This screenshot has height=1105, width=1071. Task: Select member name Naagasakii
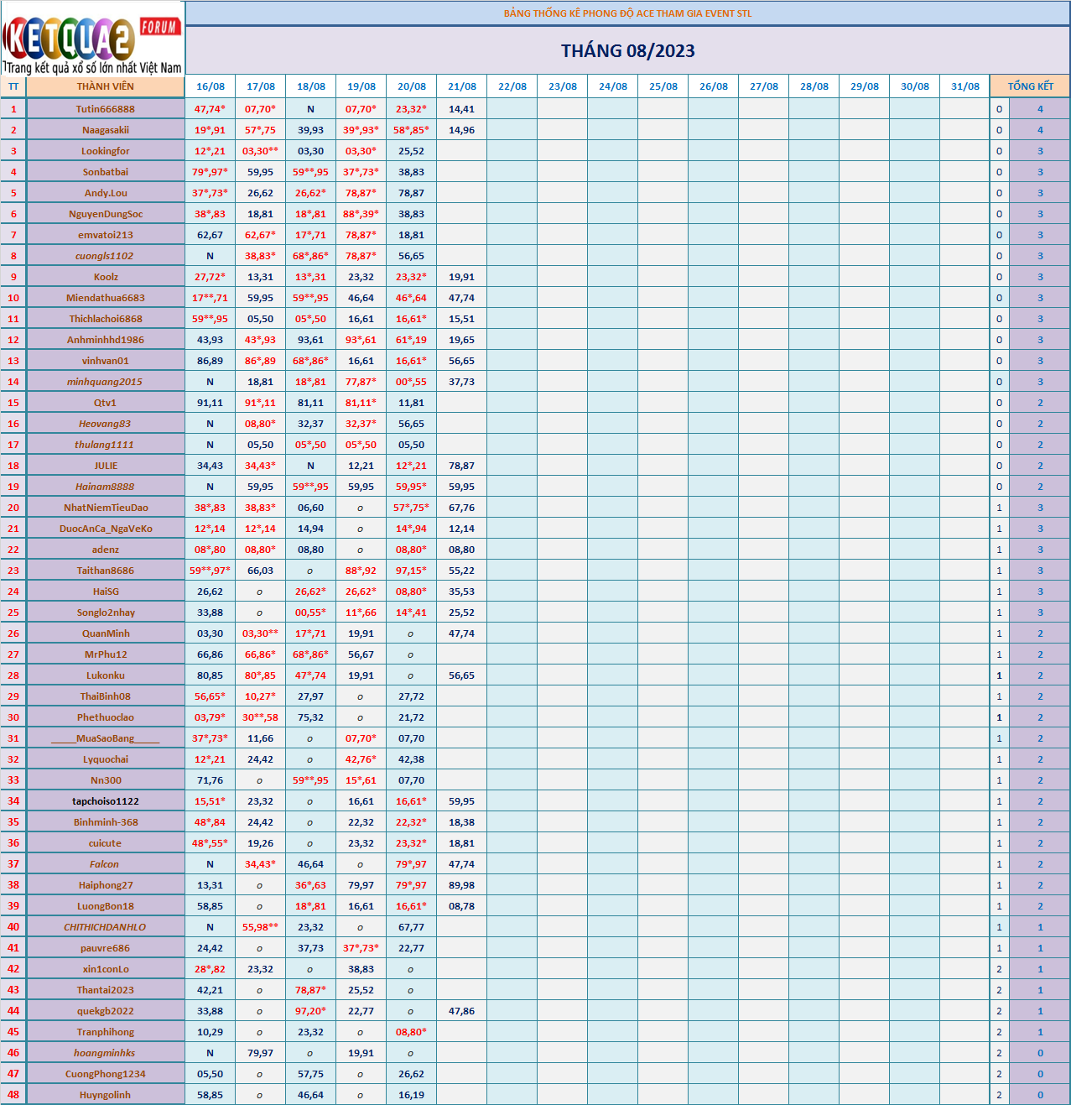pyautogui.click(x=106, y=130)
